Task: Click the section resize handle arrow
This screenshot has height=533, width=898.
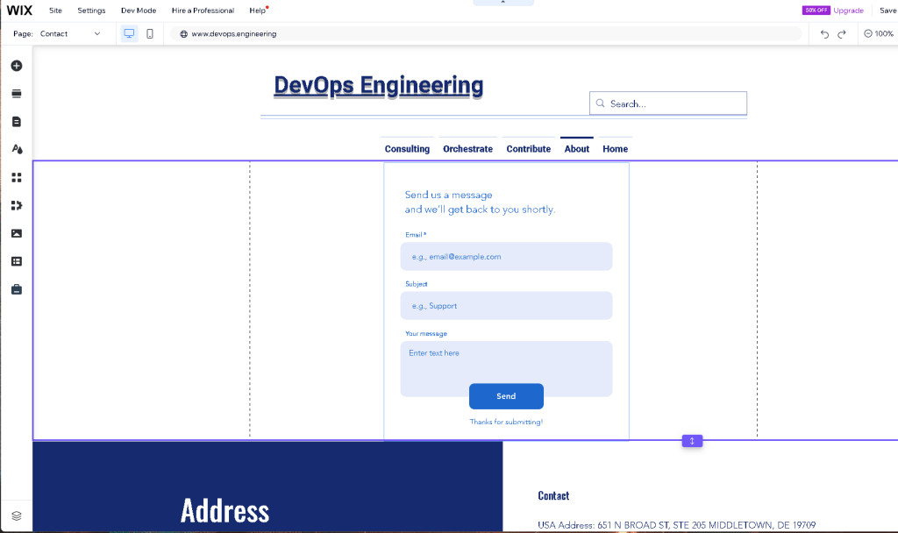Action: pyautogui.click(x=692, y=441)
